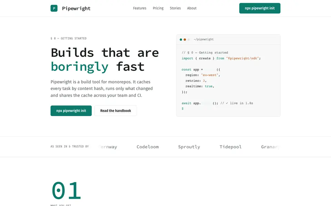
Task: Open the About nav link
Action: pyautogui.click(x=192, y=8)
